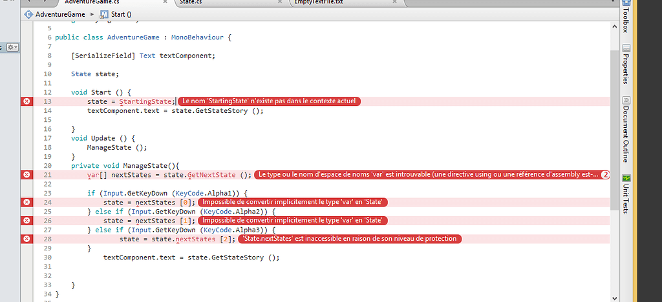
Task: Click 'KeyCode.Alpha3' on line 27
Action: 233,230
